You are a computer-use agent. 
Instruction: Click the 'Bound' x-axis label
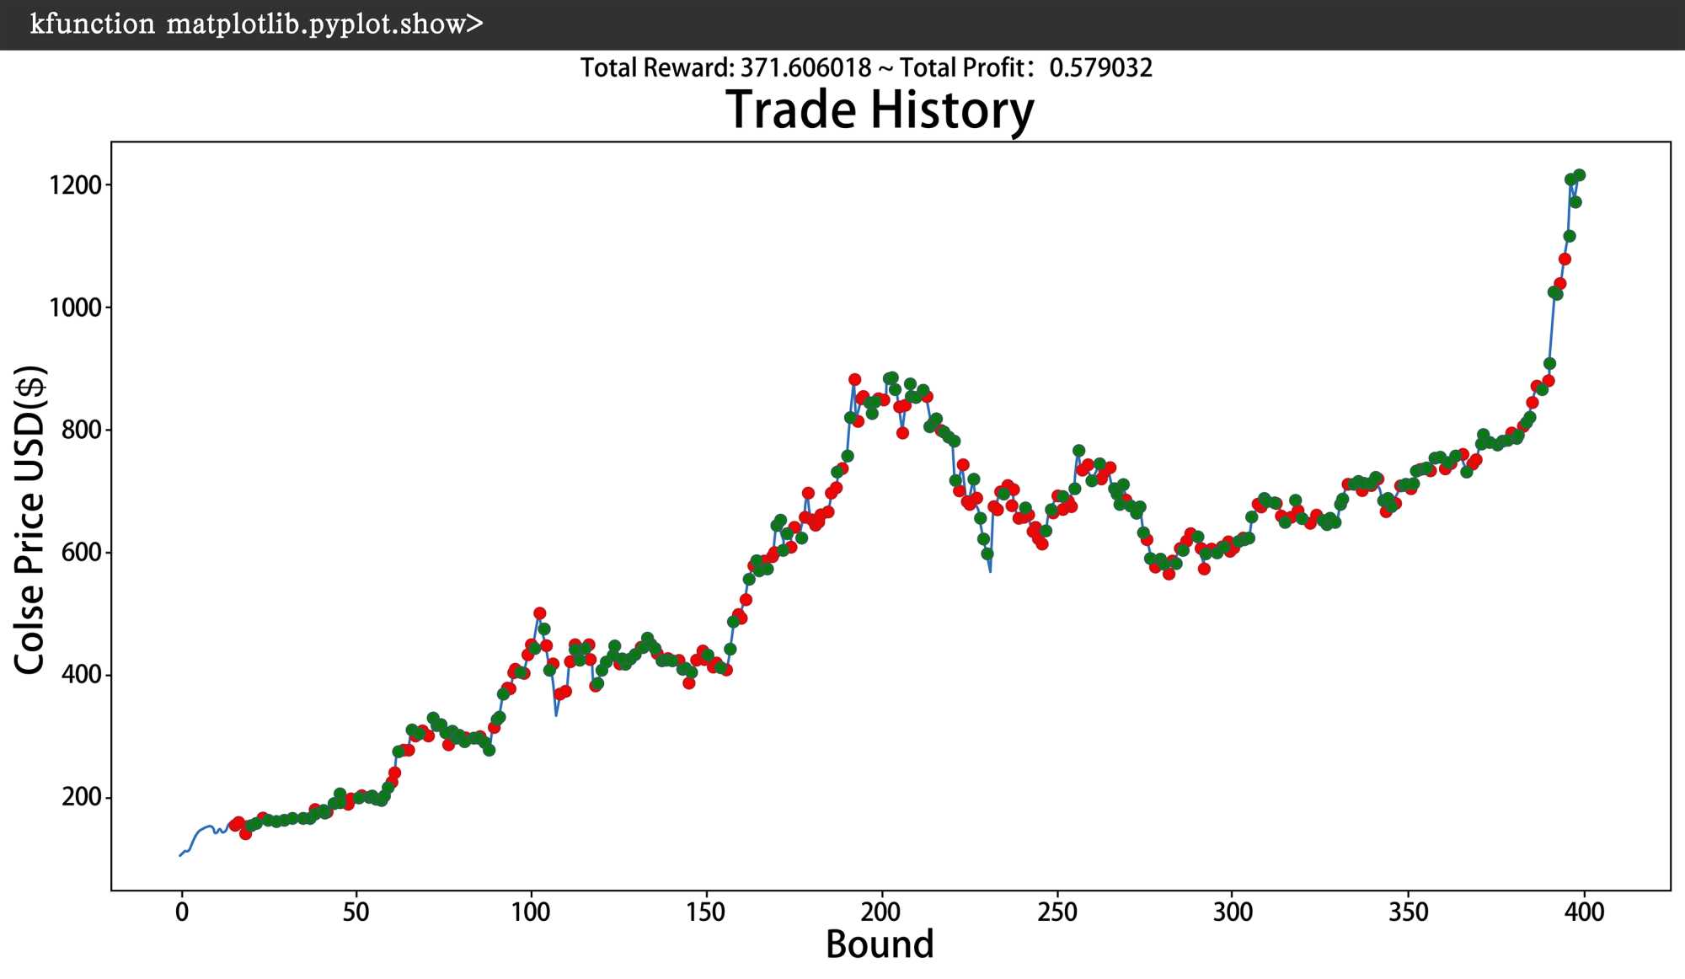pyautogui.click(x=880, y=944)
